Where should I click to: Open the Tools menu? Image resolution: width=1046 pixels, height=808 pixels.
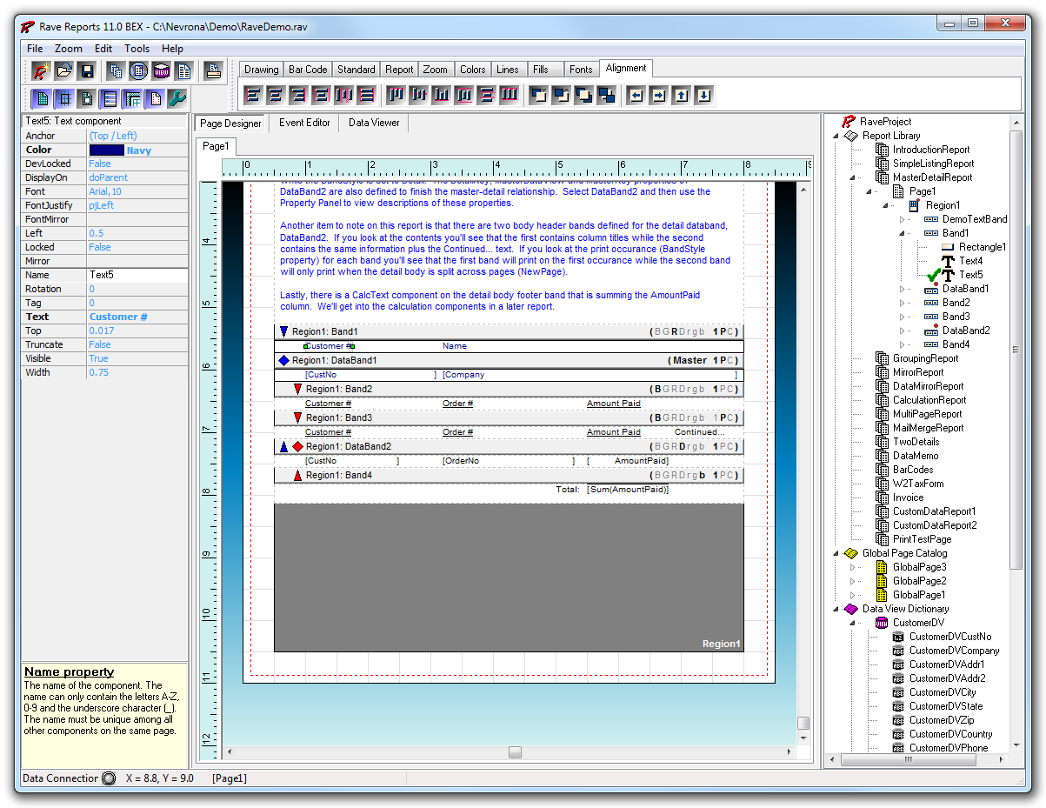[x=137, y=49]
